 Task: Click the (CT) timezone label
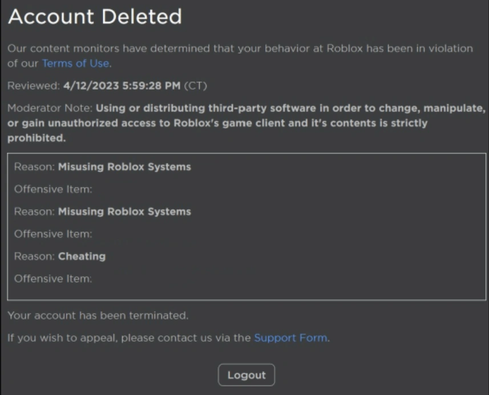point(196,86)
